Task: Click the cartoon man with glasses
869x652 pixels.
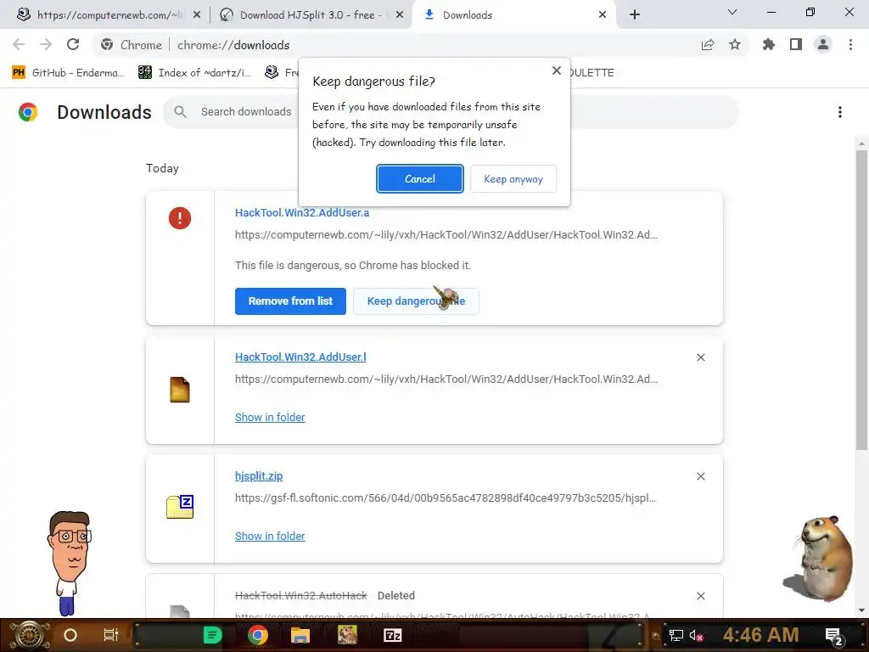Action: pyautogui.click(x=70, y=562)
